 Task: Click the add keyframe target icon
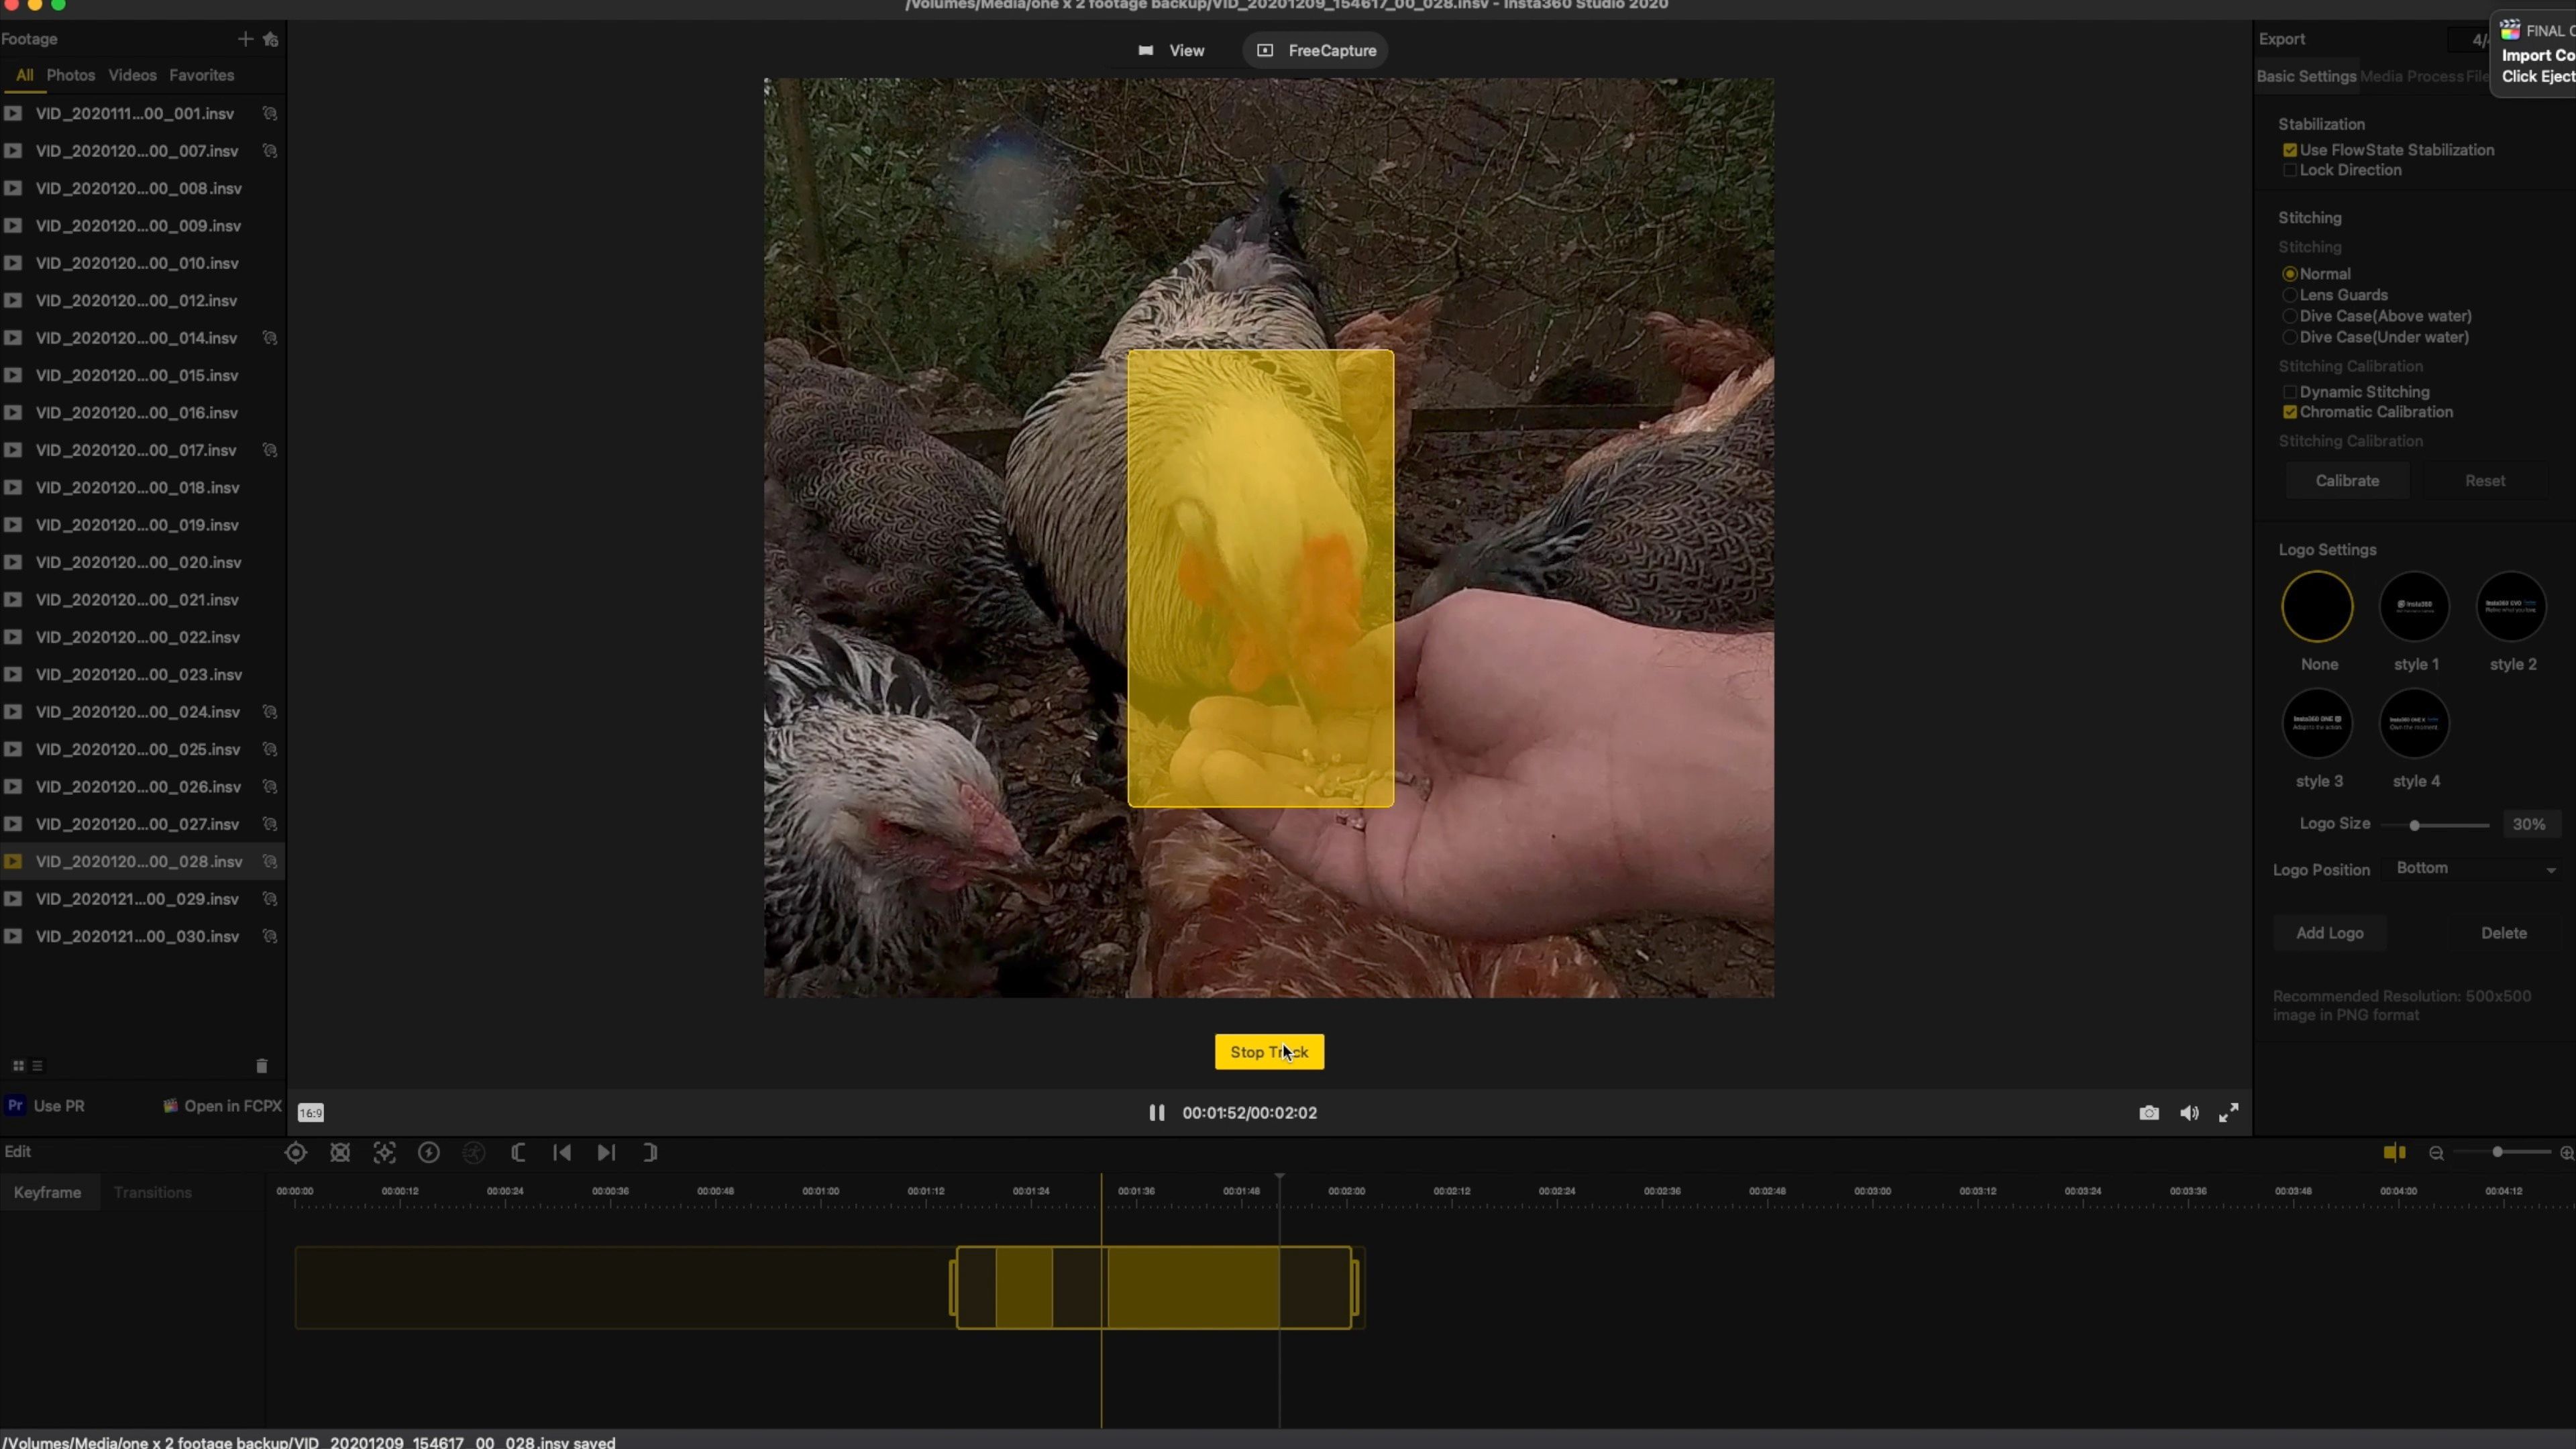295,1152
